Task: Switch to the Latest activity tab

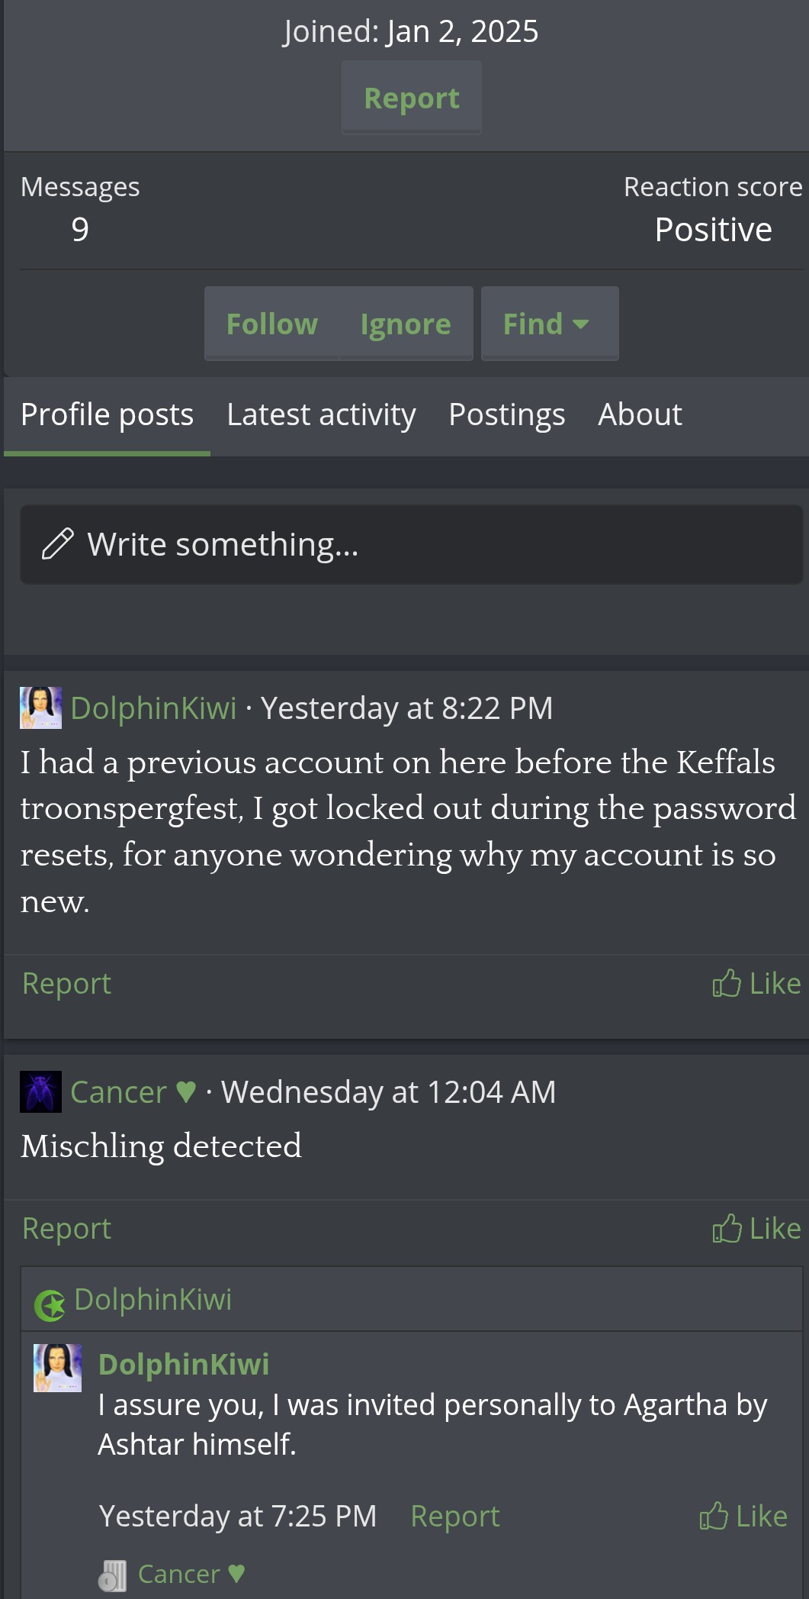Action: [x=321, y=415]
